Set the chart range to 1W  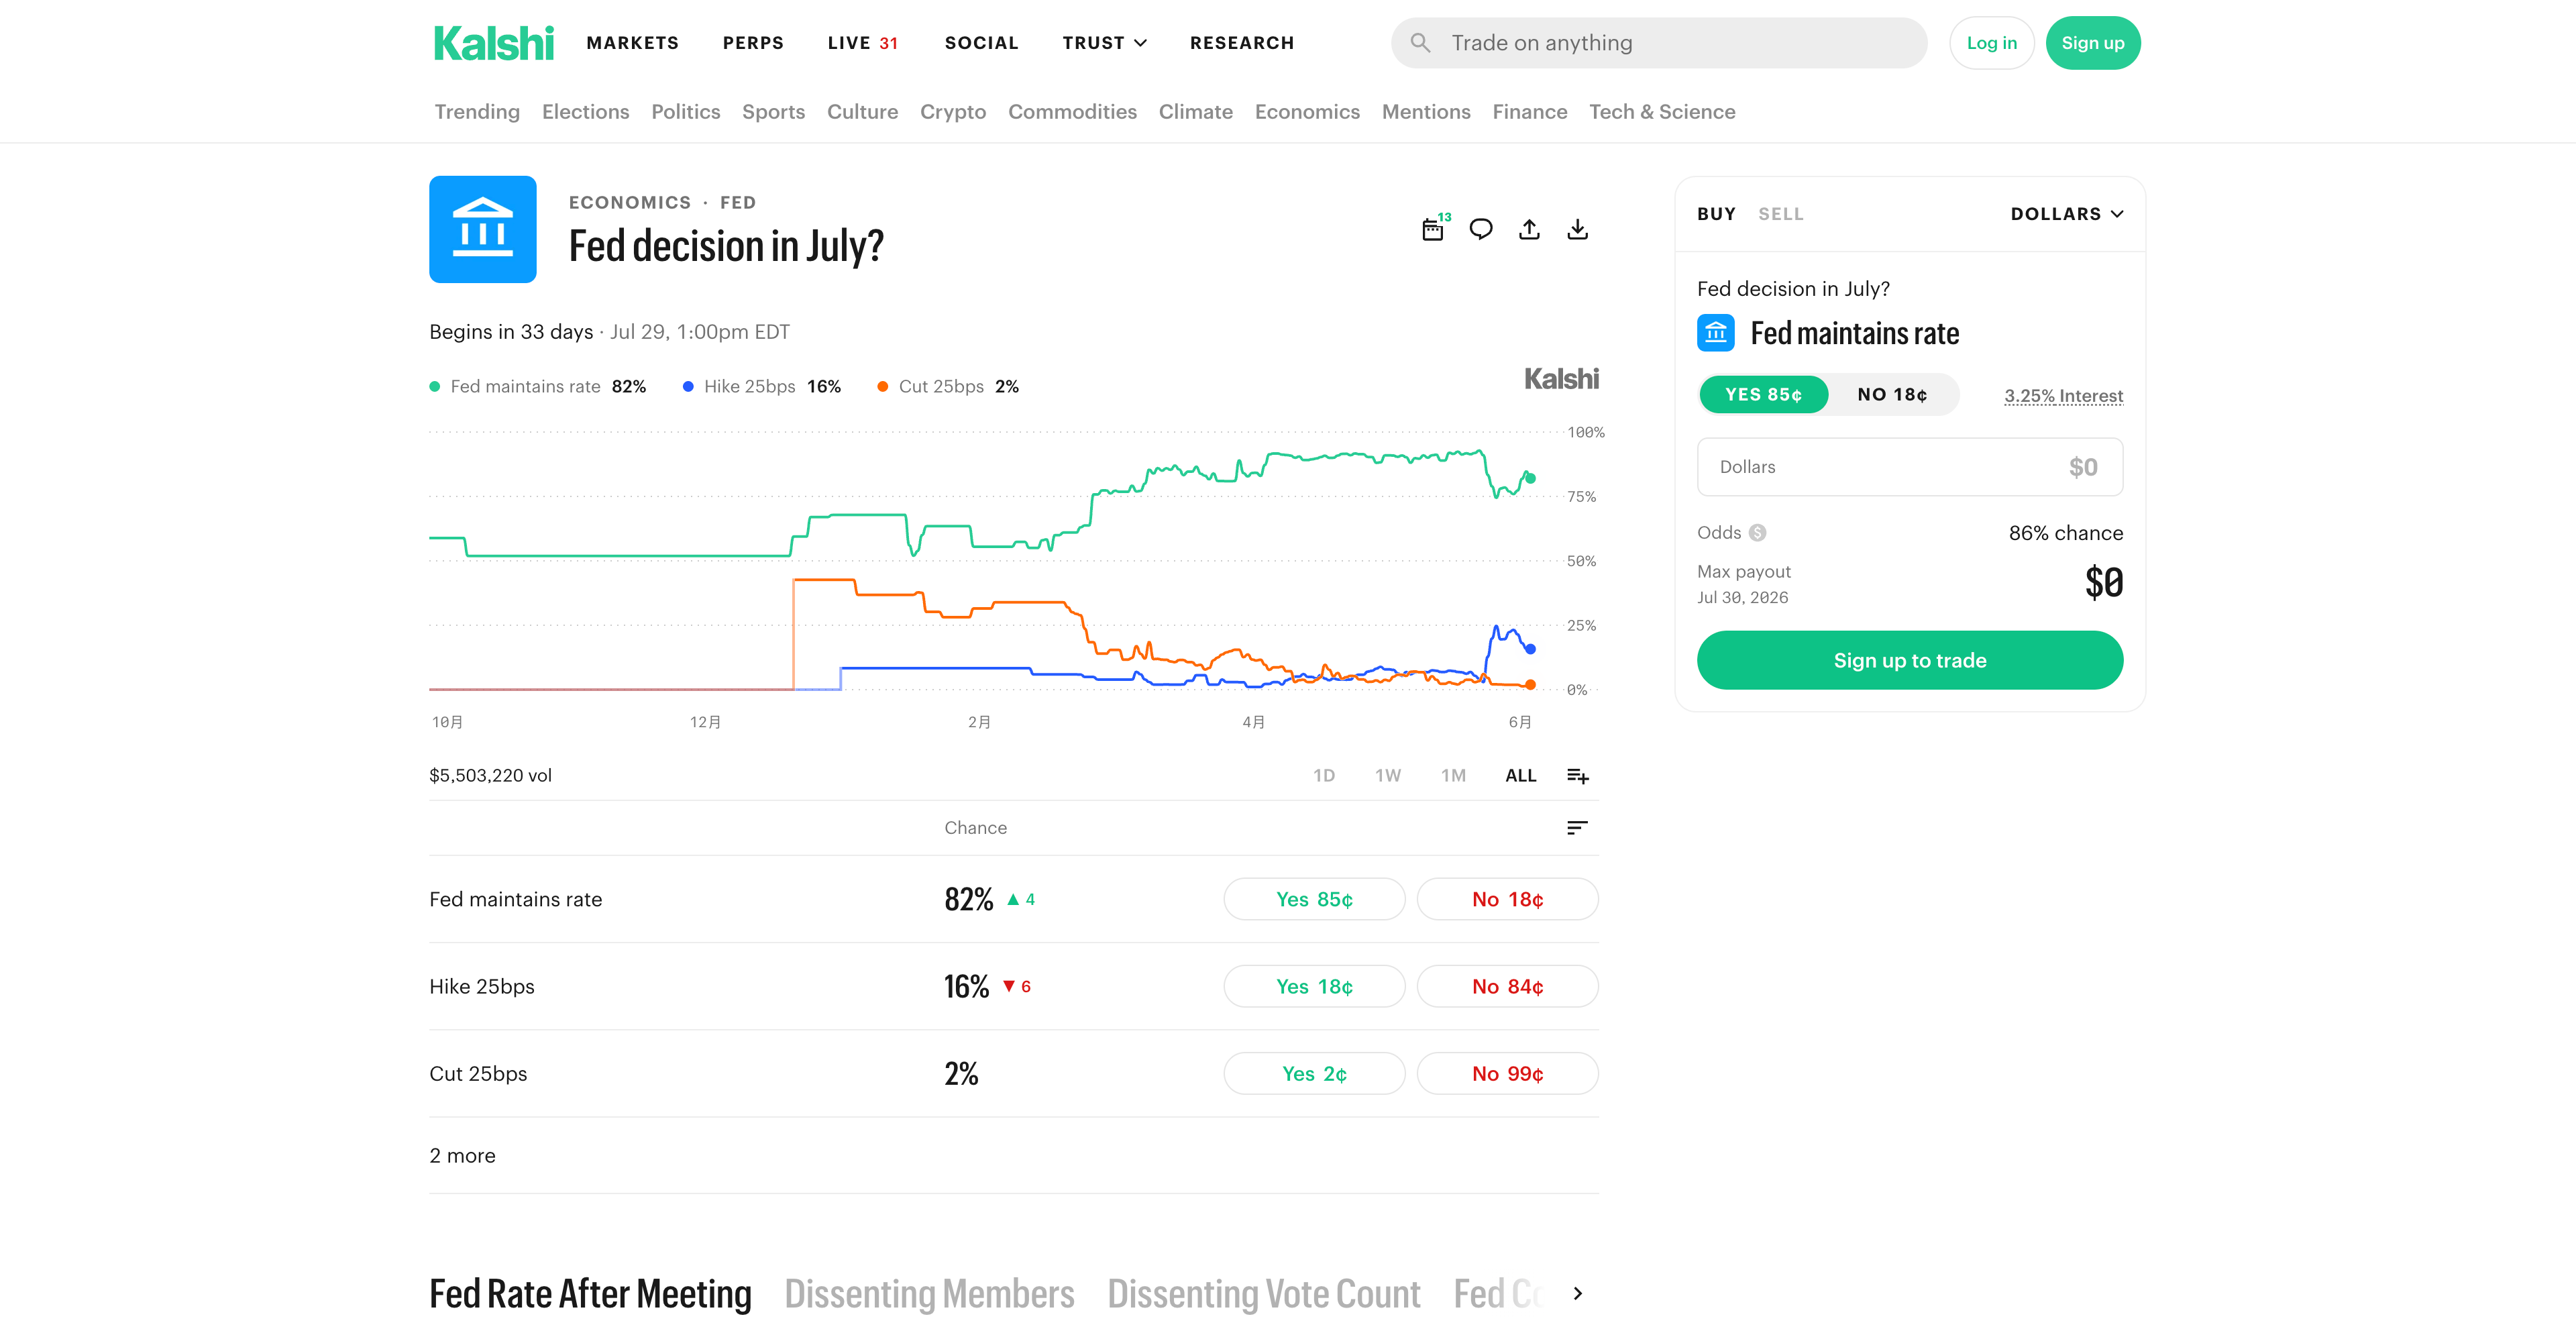[x=1387, y=776]
